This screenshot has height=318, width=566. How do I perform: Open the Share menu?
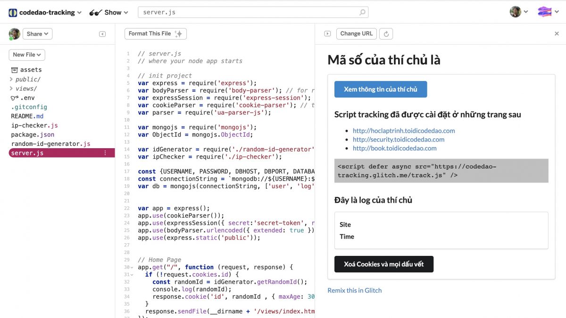(x=37, y=34)
